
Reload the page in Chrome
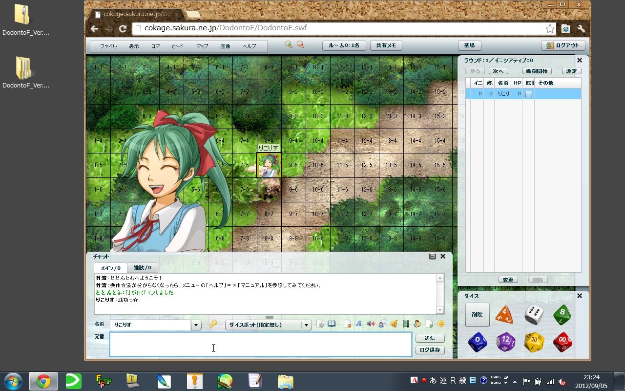click(x=123, y=28)
